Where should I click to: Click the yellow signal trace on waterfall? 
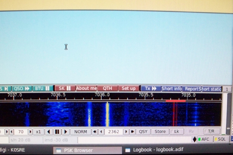(107, 115)
